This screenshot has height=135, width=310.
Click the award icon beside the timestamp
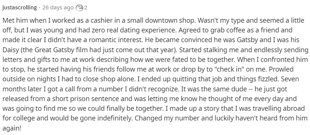(x=79, y=8)
